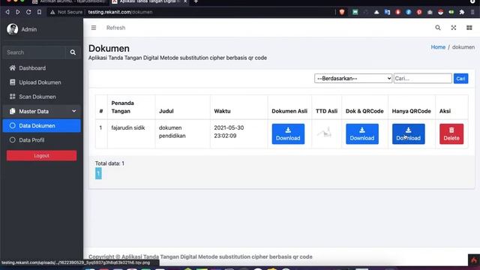Image resolution: width=480 pixels, height=270 pixels.
Task: Focus the sidebar Search field
Action: [34, 52]
